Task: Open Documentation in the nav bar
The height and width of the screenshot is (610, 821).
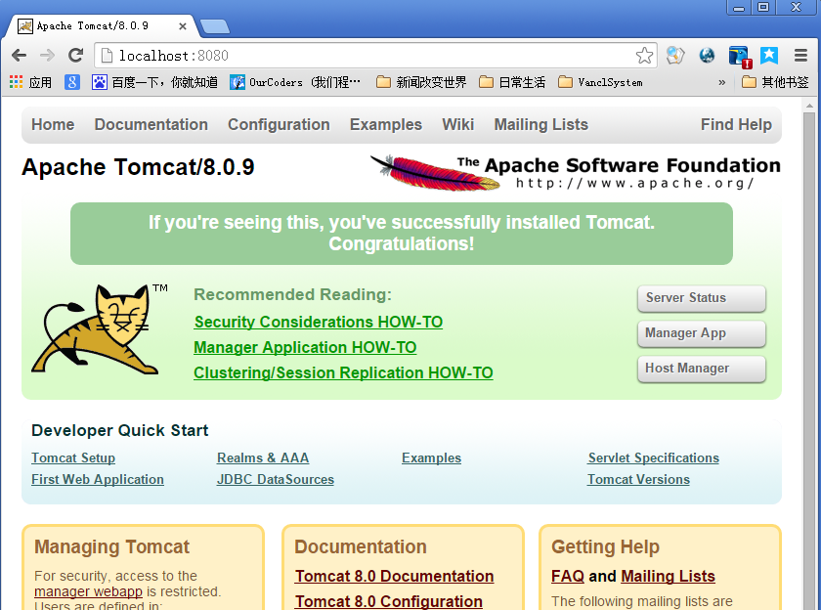Action: (151, 124)
